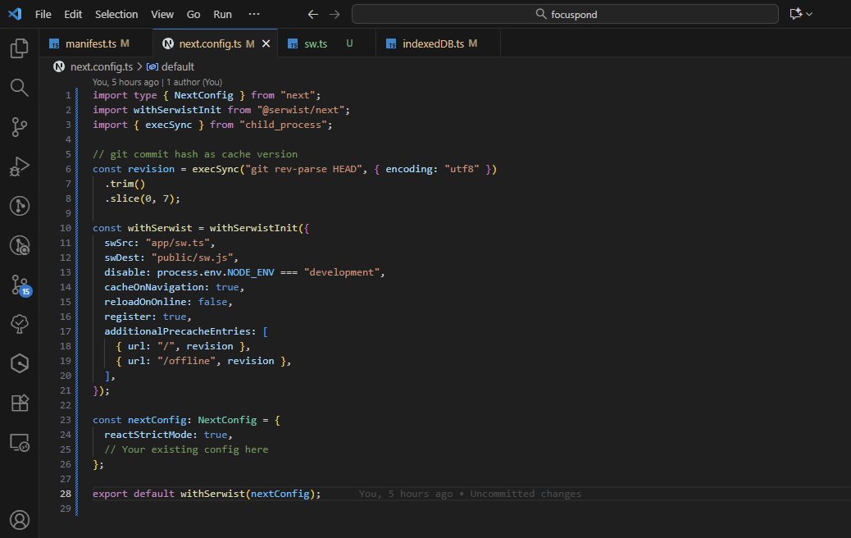Select the Run and Debug icon
The height and width of the screenshot is (538, 851).
tap(19, 166)
